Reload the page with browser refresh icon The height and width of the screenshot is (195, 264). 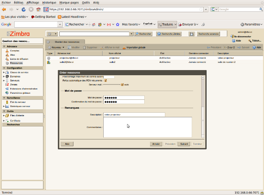24,9
